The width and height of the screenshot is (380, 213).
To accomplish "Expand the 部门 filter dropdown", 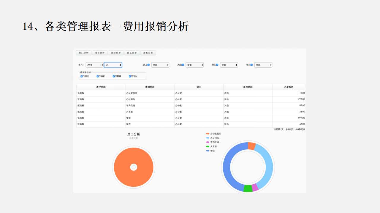I will [229, 65].
